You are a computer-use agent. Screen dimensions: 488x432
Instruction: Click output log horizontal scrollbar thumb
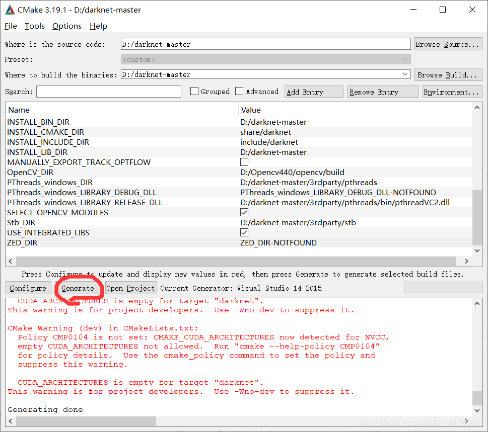click(x=86, y=421)
